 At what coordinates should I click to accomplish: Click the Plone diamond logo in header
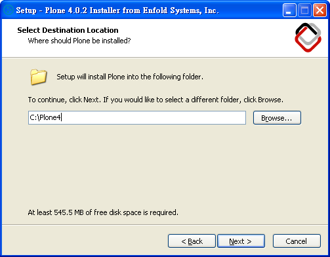point(308,37)
